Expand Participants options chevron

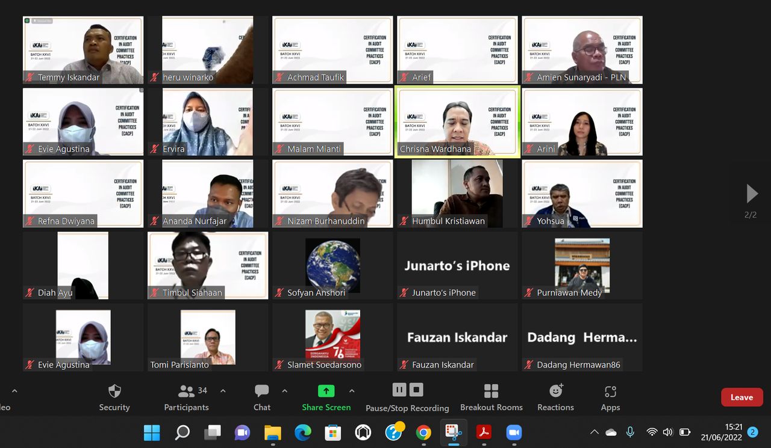pyautogui.click(x=223, y=391)
